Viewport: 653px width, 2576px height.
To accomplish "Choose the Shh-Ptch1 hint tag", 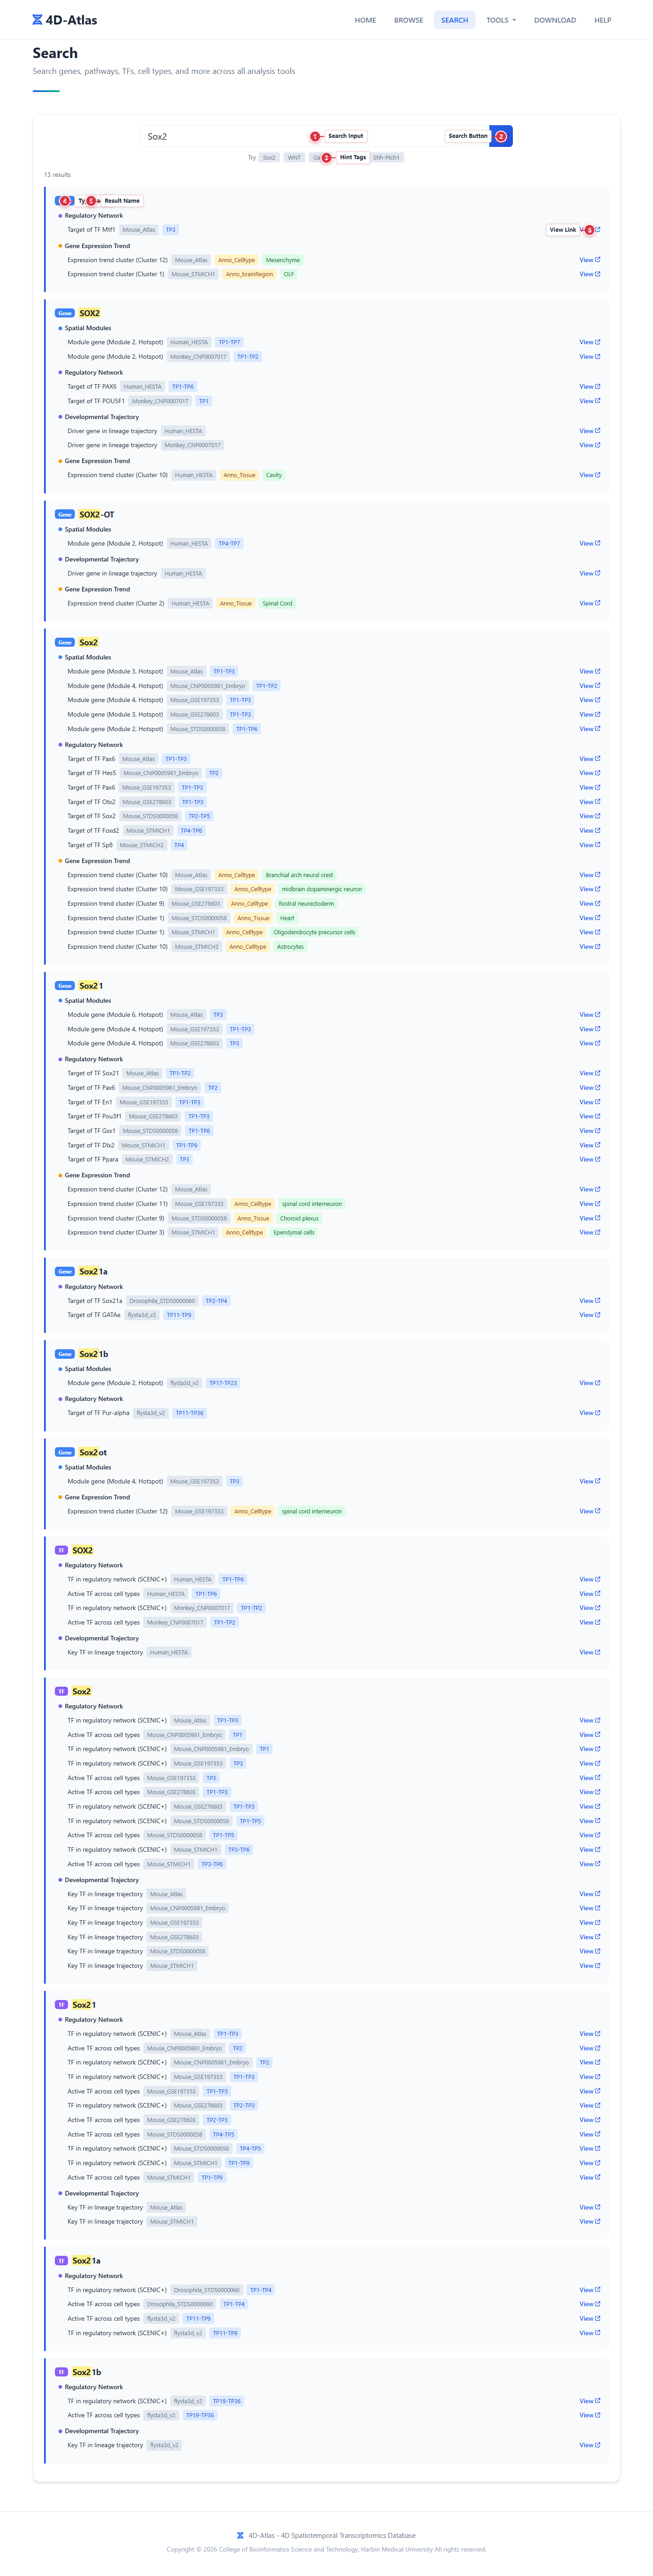I will pyautogui.click(x=386, y=158).
